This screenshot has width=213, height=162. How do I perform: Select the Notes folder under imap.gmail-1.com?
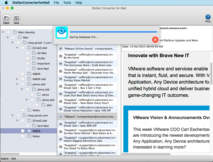click(36, 110)
